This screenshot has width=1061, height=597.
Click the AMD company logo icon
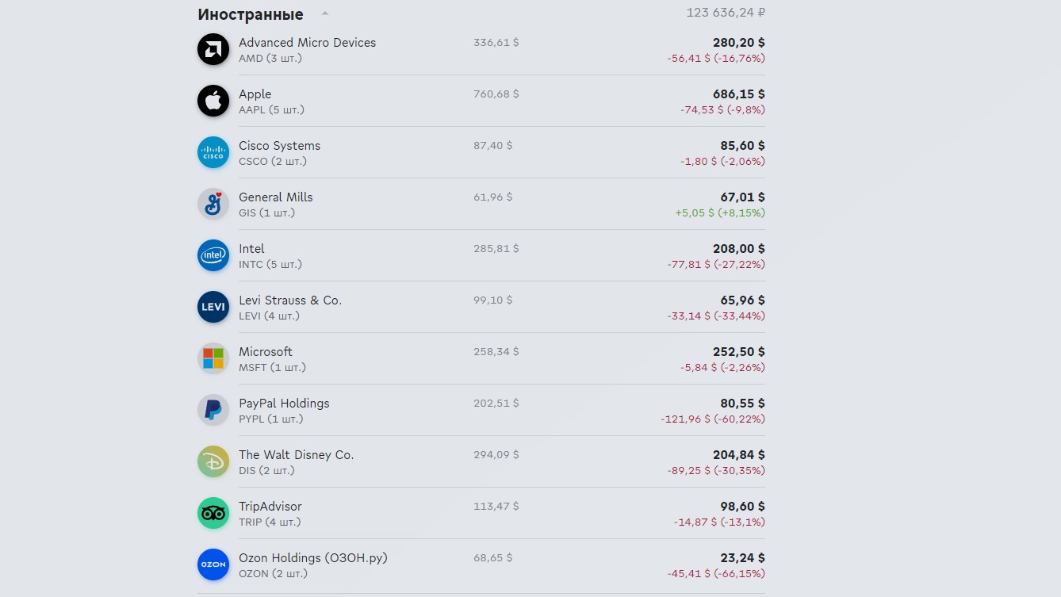click(x=213, y=49)
